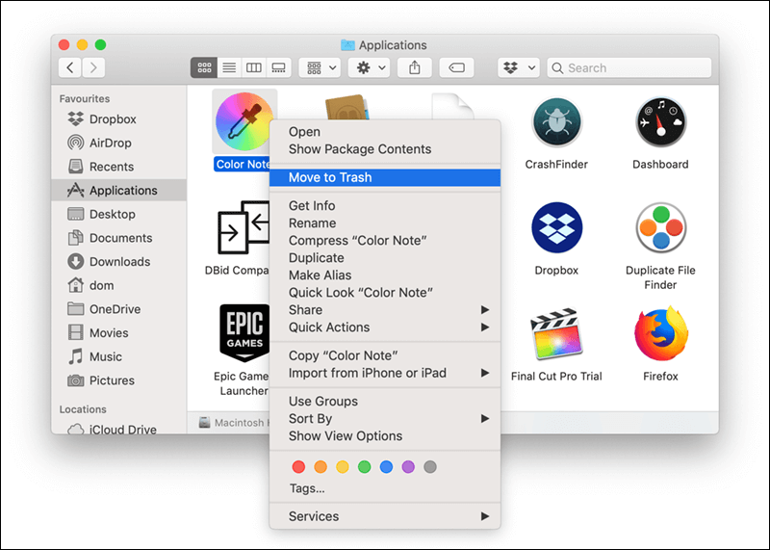Click the Duplicate File Finder icon
This screenshot has width=770, height=550.
click(x=660, y=227)
